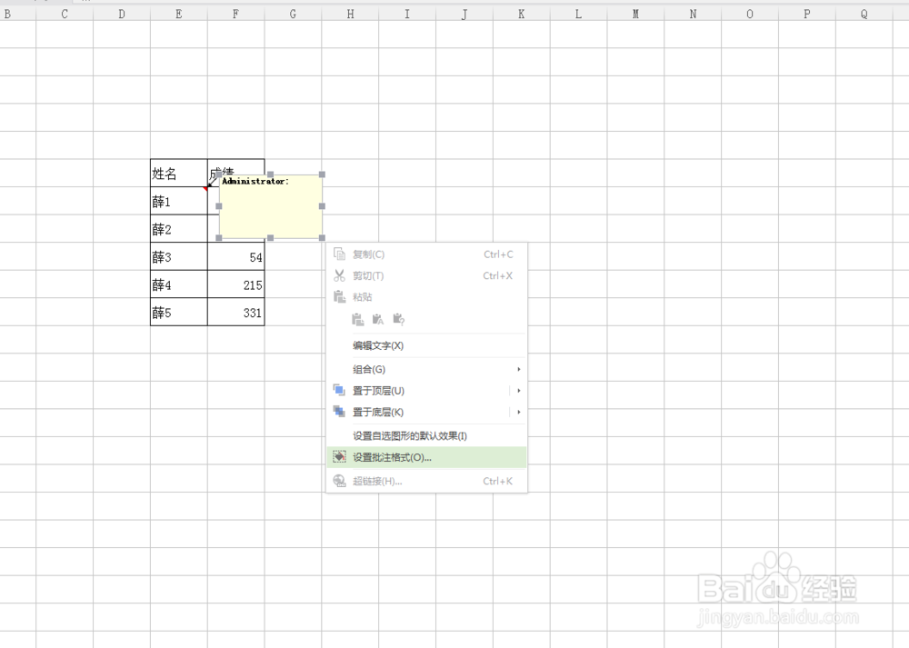Image resolution: width=909 pixels, height=648 pixels.
Task: Click the 置于顶层(U) label
Action: 378,391
